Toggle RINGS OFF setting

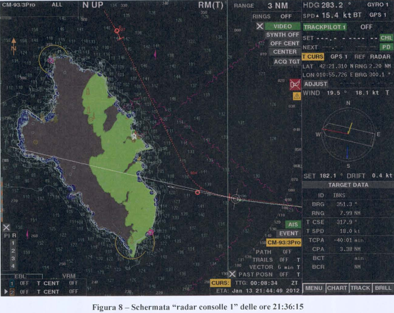(278, 17)
